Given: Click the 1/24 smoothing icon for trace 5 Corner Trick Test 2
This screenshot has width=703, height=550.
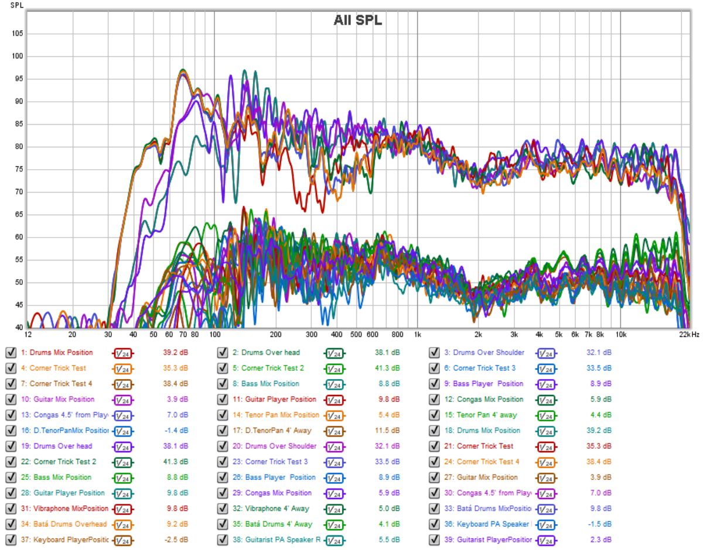Looking at the screenshot, I should pos(335,369).
